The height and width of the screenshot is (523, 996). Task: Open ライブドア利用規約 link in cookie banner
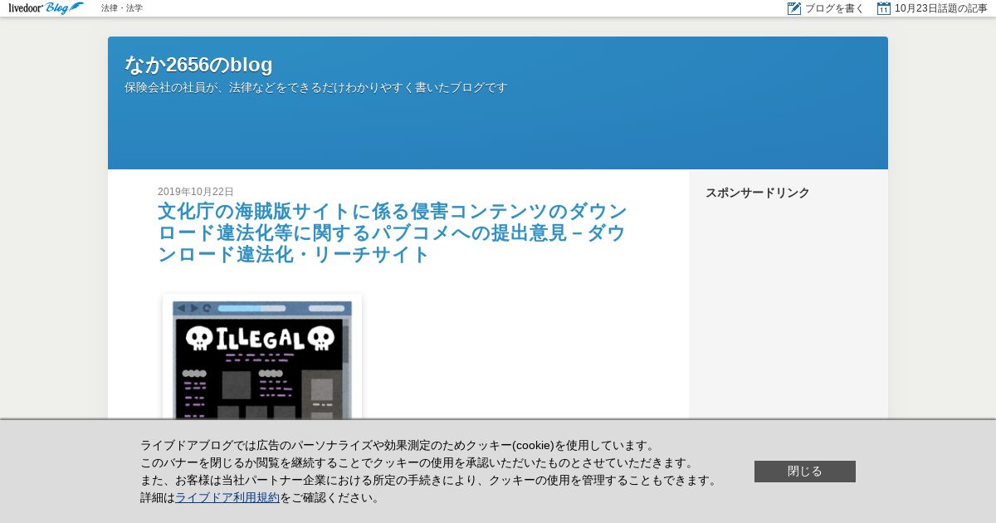coord(227,498)
